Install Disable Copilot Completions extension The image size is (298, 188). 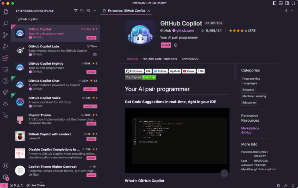click(91, 158)
